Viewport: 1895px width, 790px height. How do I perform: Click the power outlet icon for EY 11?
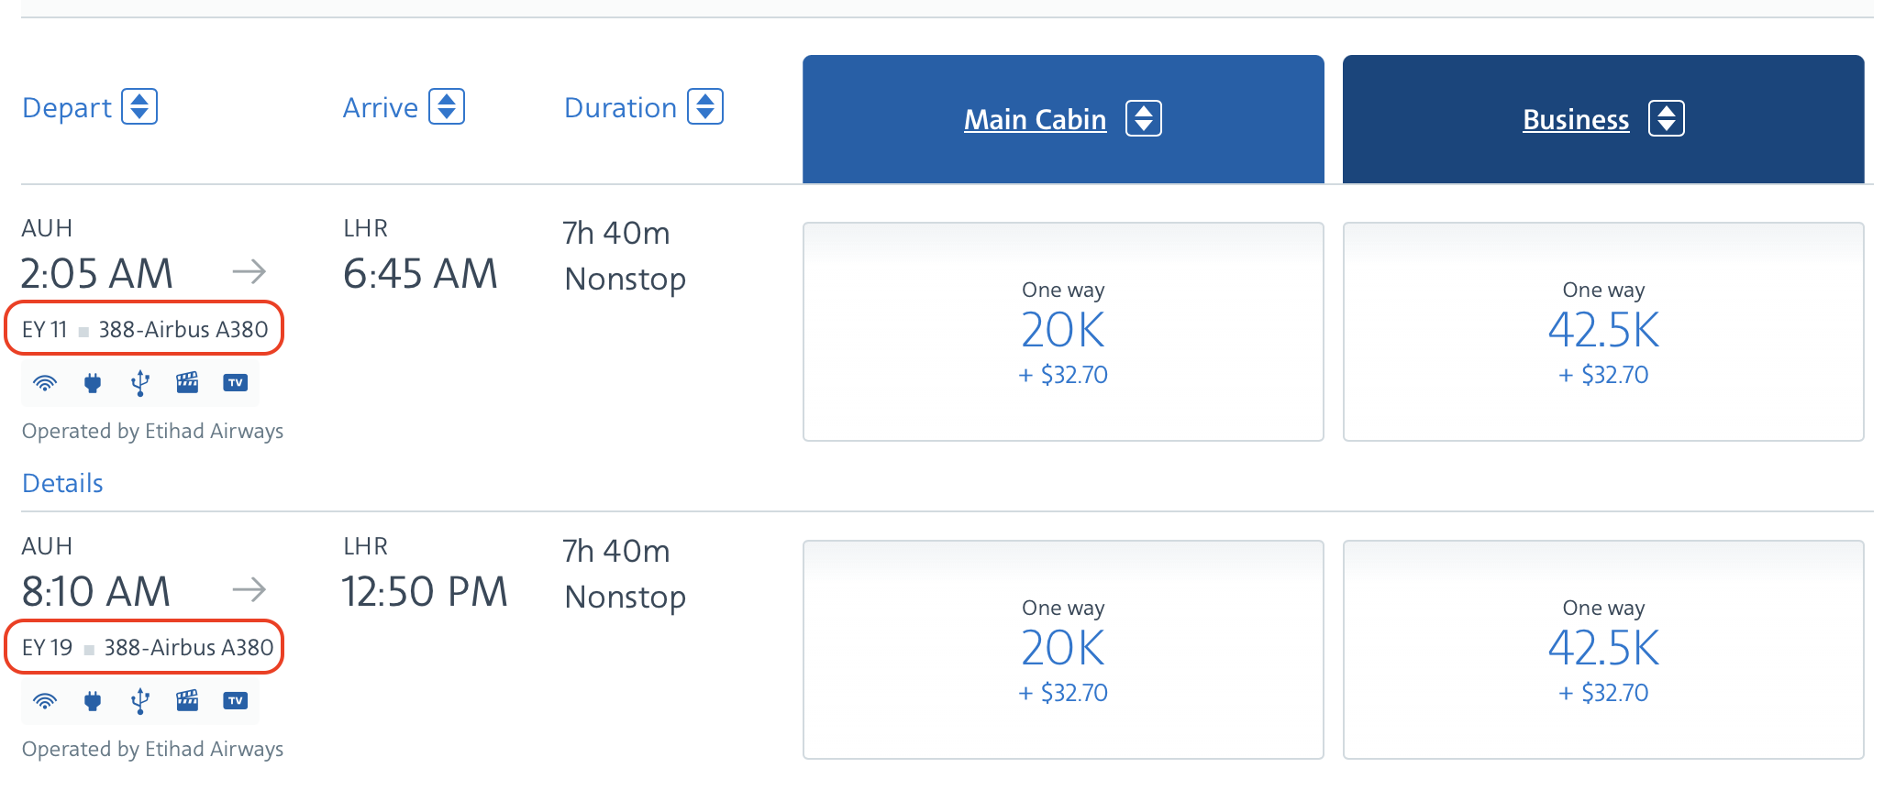click(93, 383)
